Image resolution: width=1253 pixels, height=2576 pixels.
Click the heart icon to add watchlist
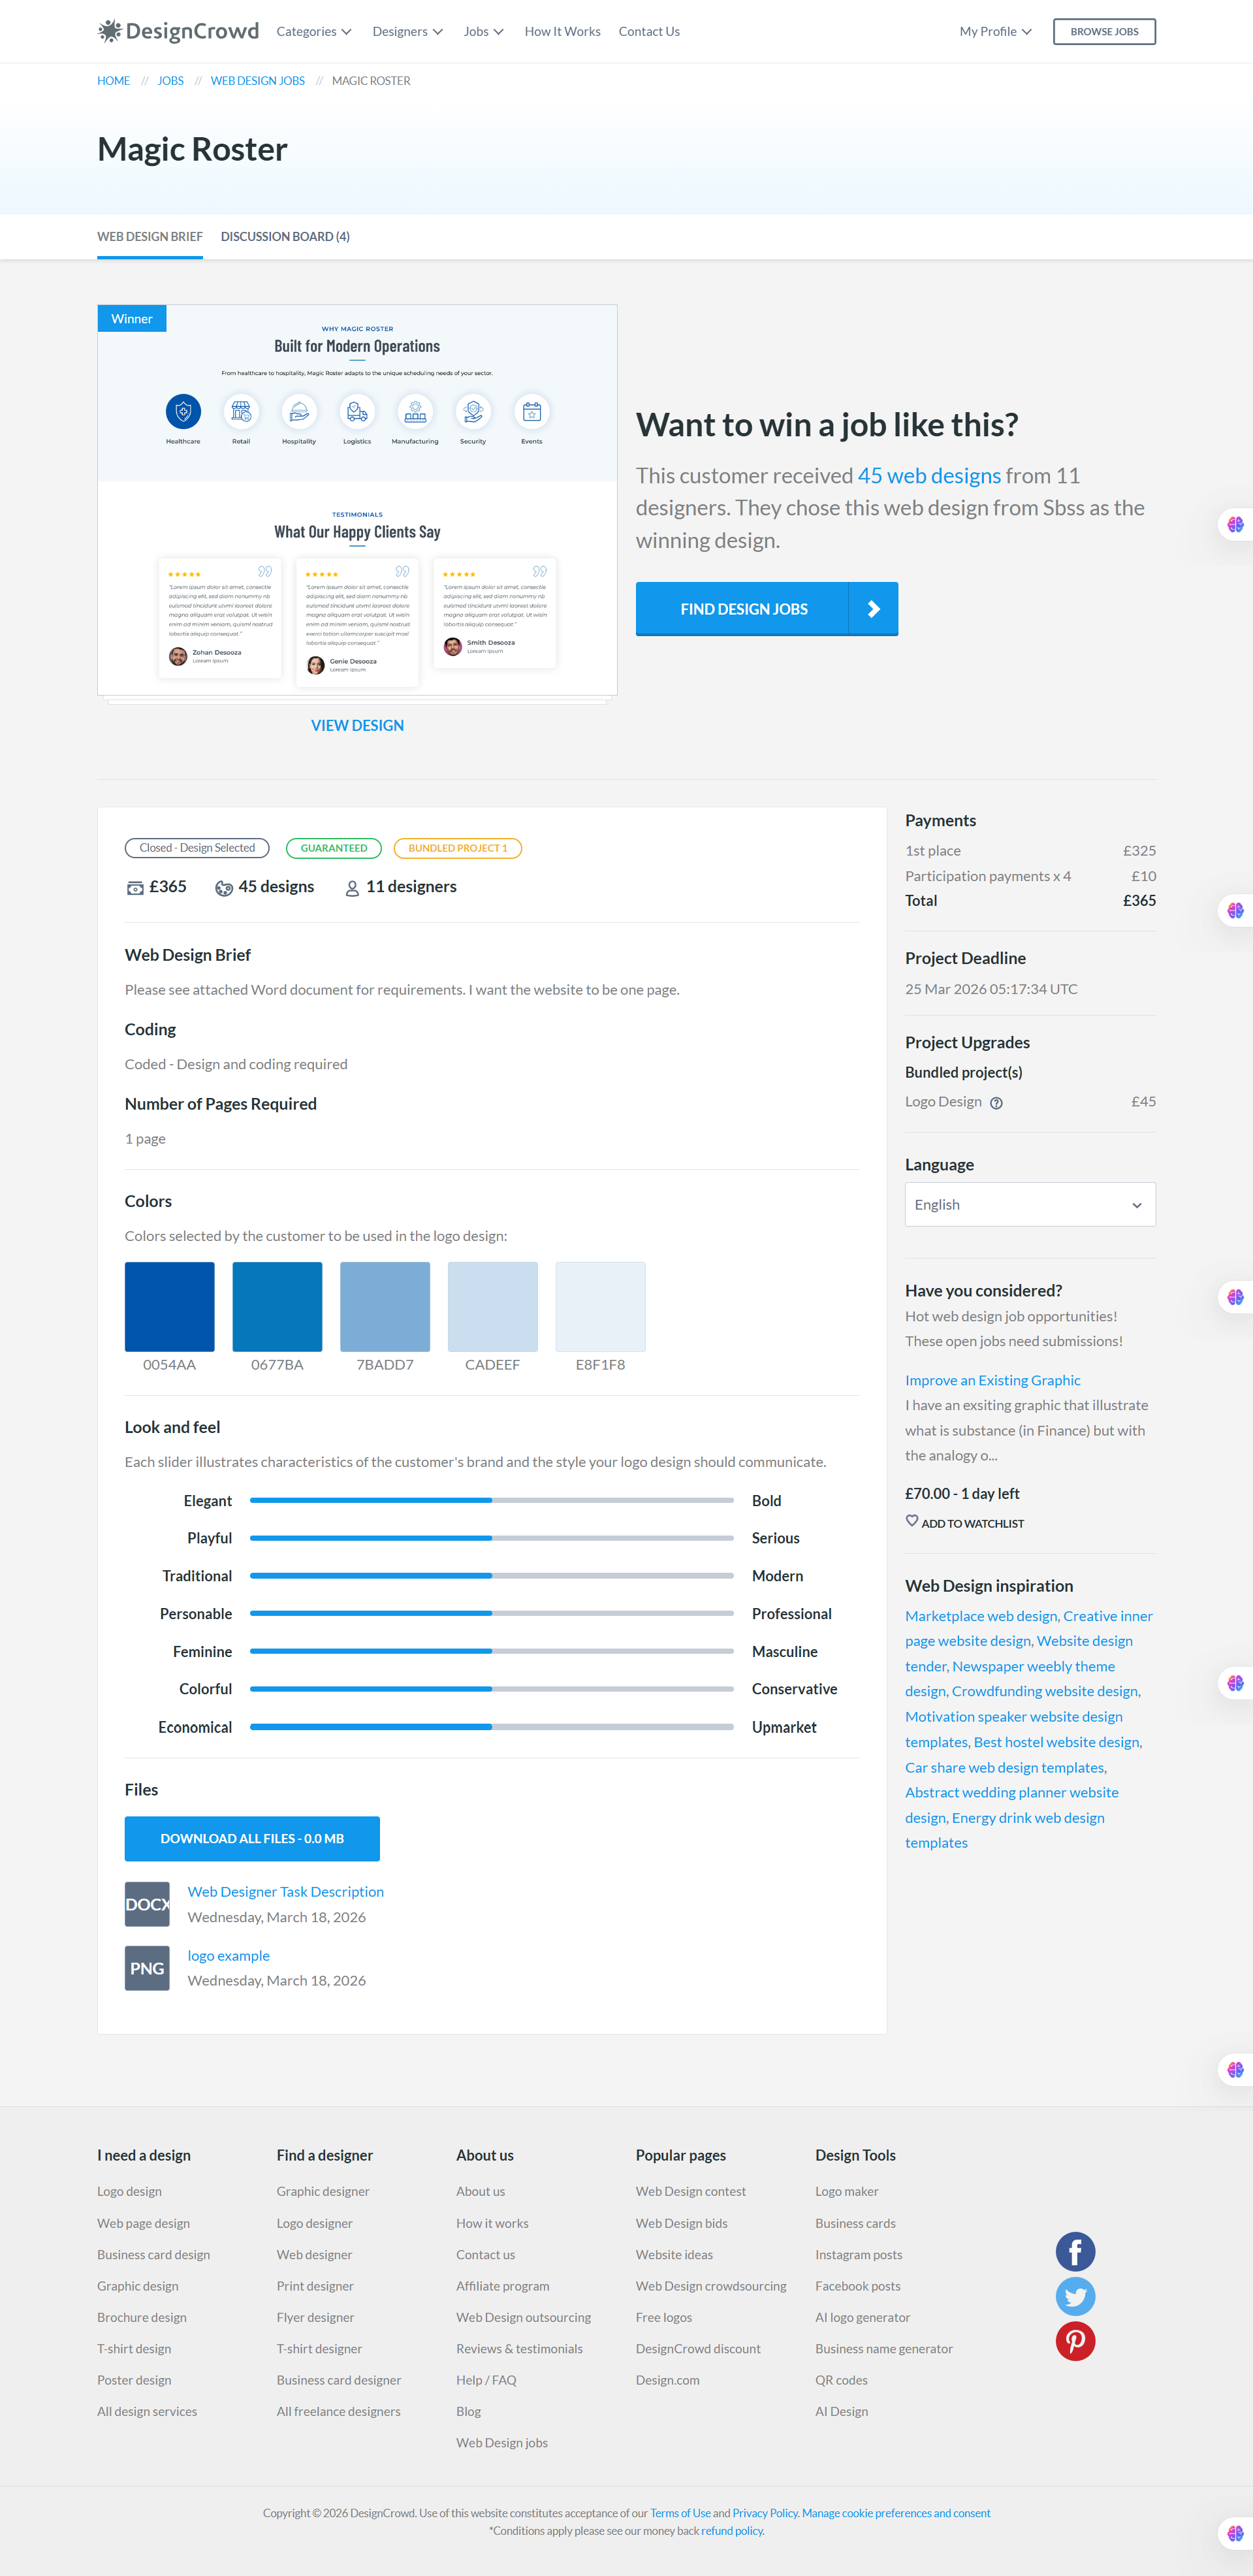coord(912,1521)
